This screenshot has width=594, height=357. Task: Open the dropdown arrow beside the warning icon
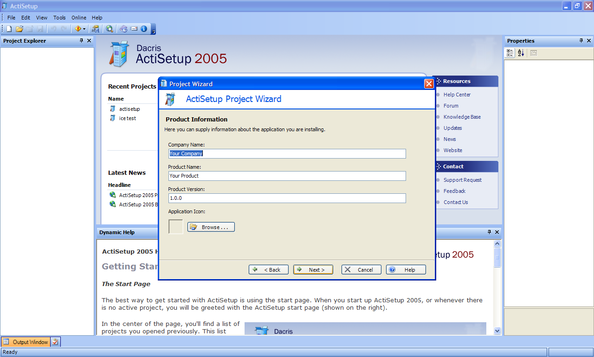[x=84, y=29]
